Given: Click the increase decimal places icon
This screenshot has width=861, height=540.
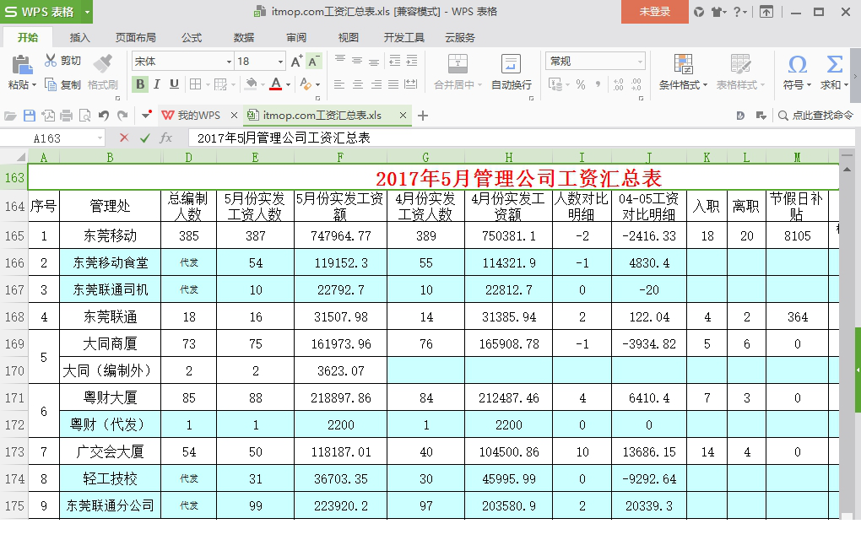Looking at the screenshot, I should (619, 84).
